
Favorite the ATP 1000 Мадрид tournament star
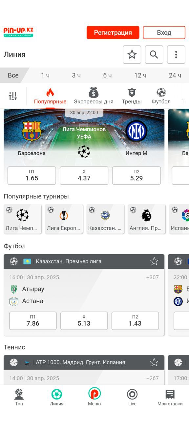[x=154, y=362]
